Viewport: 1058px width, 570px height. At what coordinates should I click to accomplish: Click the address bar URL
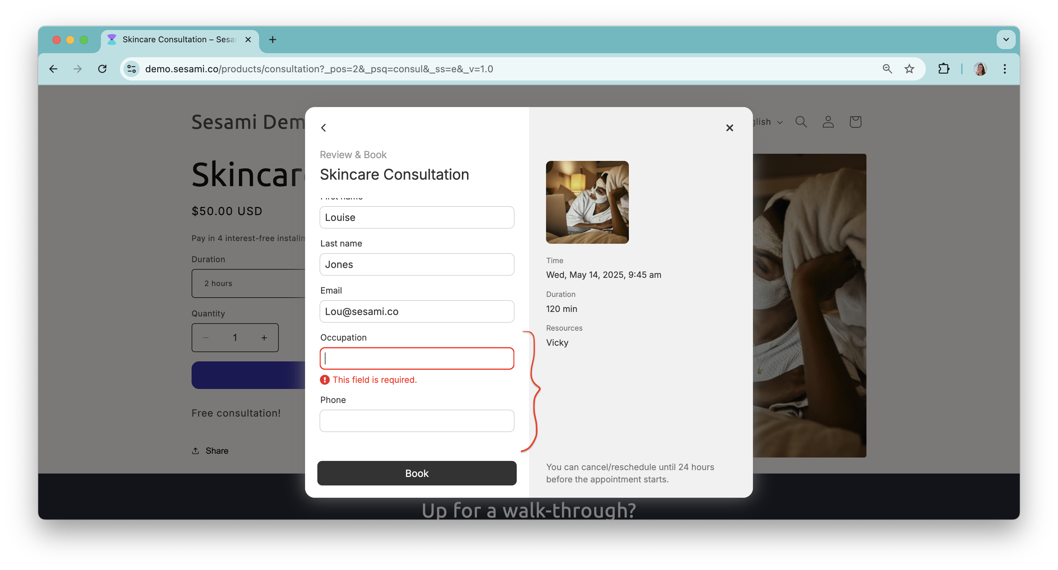click(319, 69)
